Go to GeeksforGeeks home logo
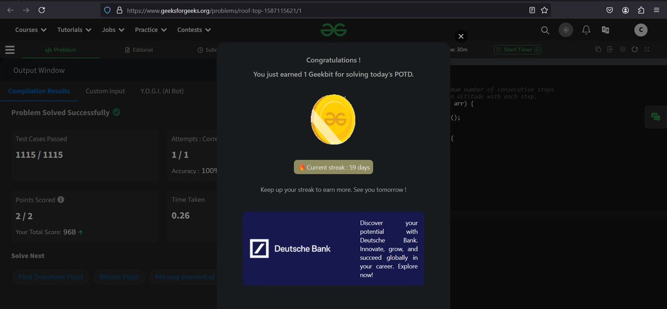The height and width of the screenshot is (309, 667). pos(333,30)
